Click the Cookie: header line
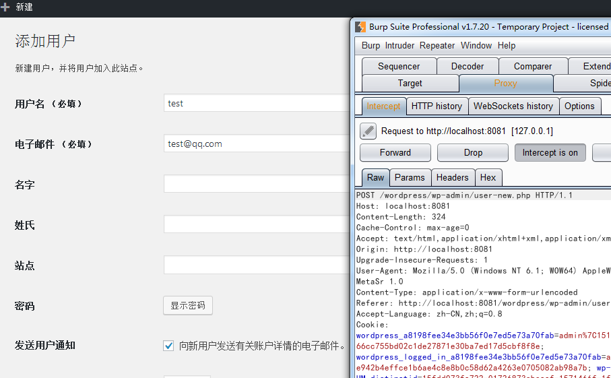 [372, 325]
